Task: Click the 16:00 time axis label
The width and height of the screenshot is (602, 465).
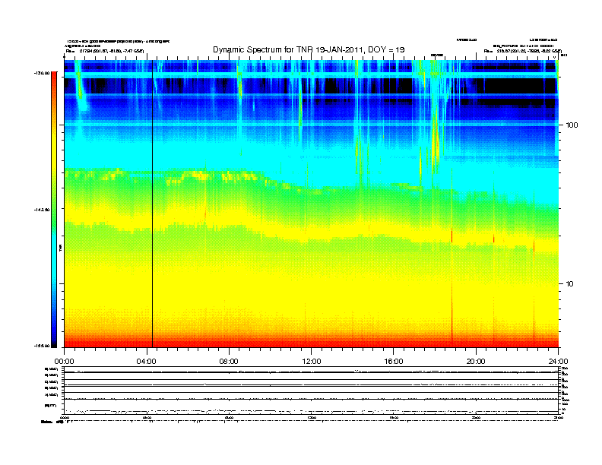Action: 394,362
